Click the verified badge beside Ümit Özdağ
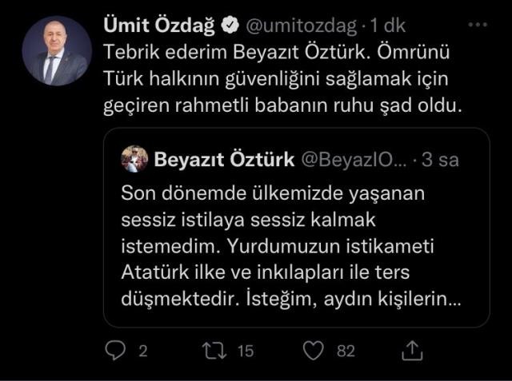 (230, 26)
